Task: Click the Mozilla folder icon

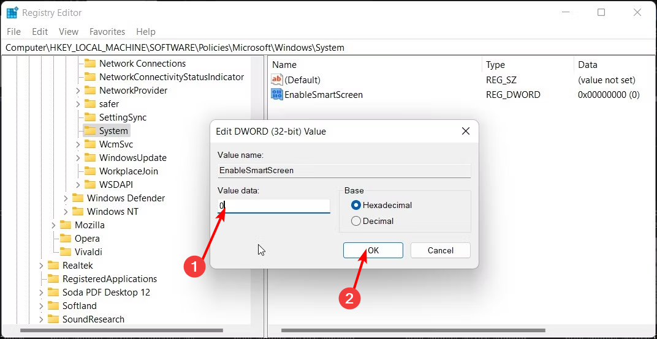Action: point(66,225)
